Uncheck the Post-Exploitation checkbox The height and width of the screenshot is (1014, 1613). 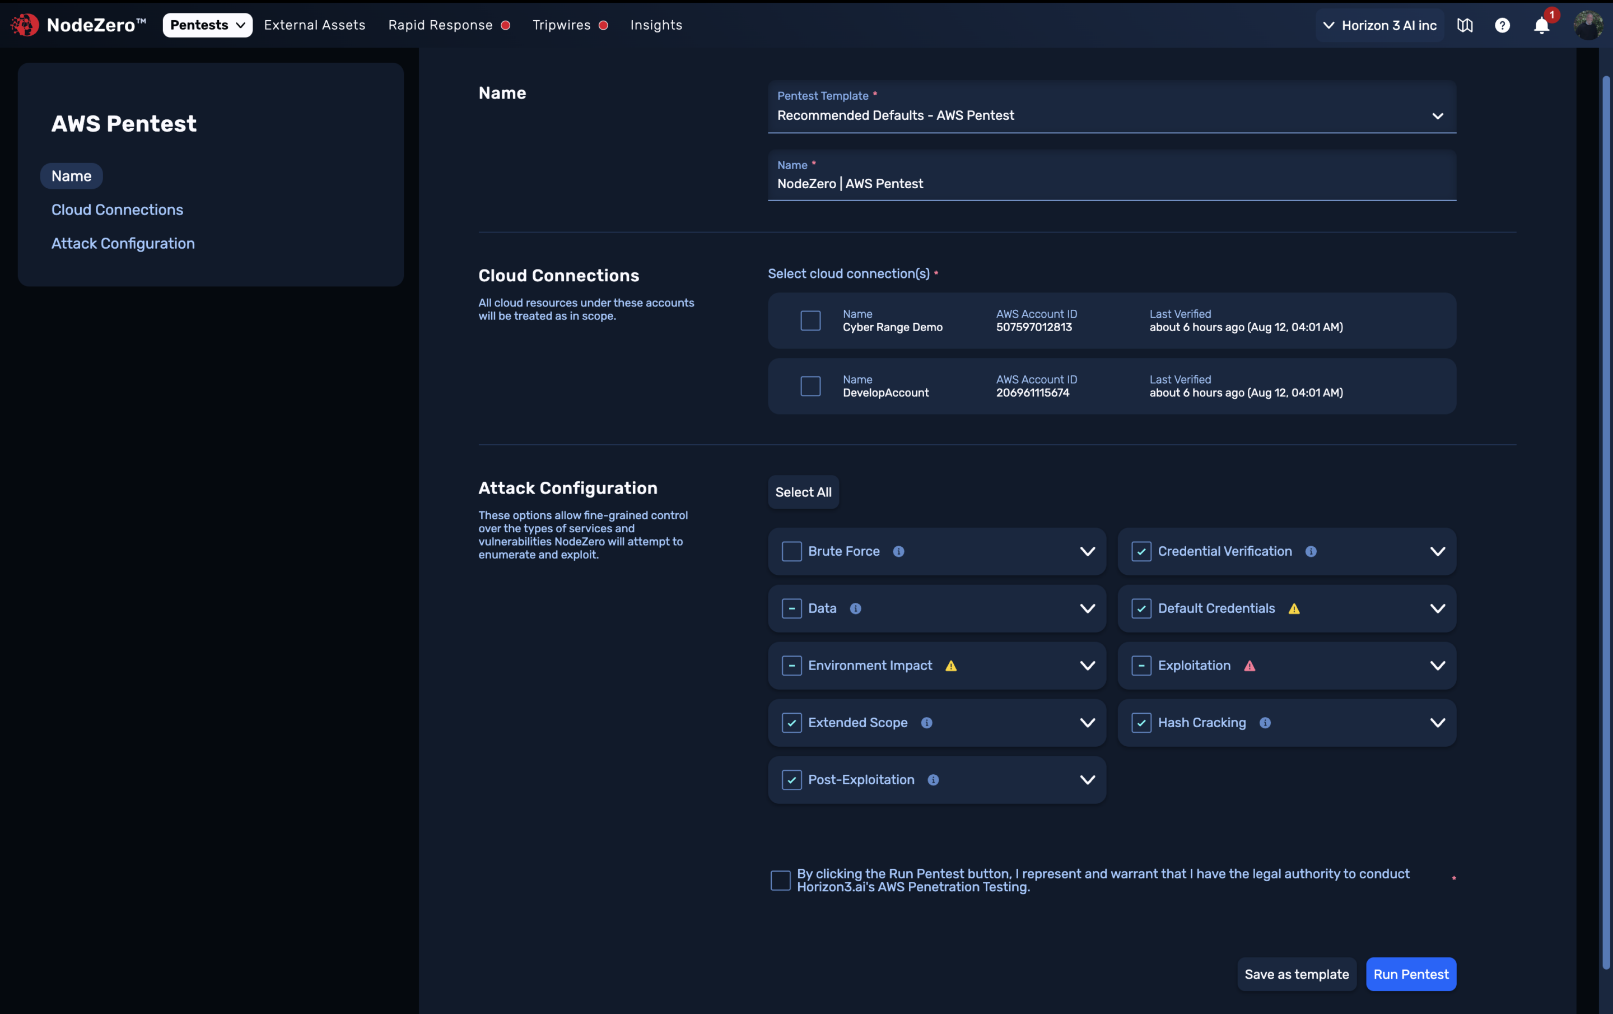792,779
